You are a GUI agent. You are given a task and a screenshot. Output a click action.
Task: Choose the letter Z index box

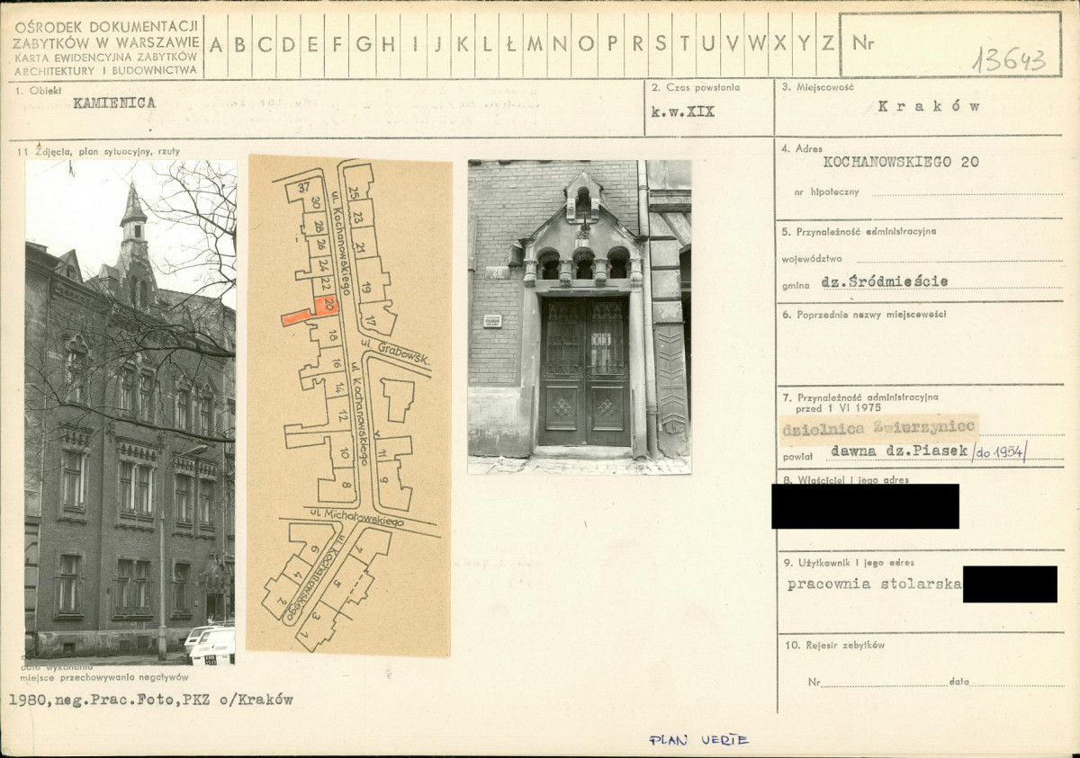(x=826, y=44)
